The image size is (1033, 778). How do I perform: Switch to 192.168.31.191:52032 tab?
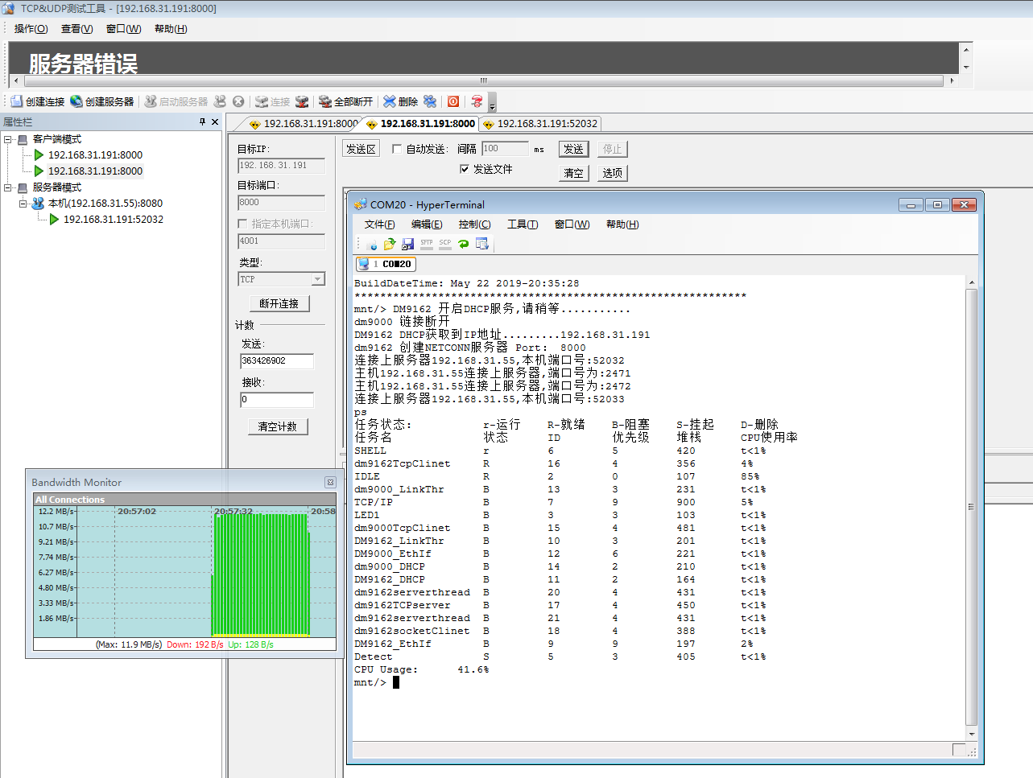540,124
